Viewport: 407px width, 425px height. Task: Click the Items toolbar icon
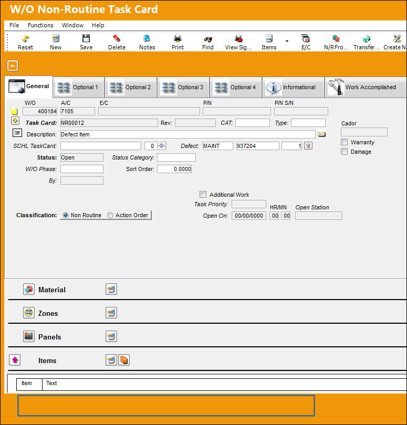click(x=269, y=42)
